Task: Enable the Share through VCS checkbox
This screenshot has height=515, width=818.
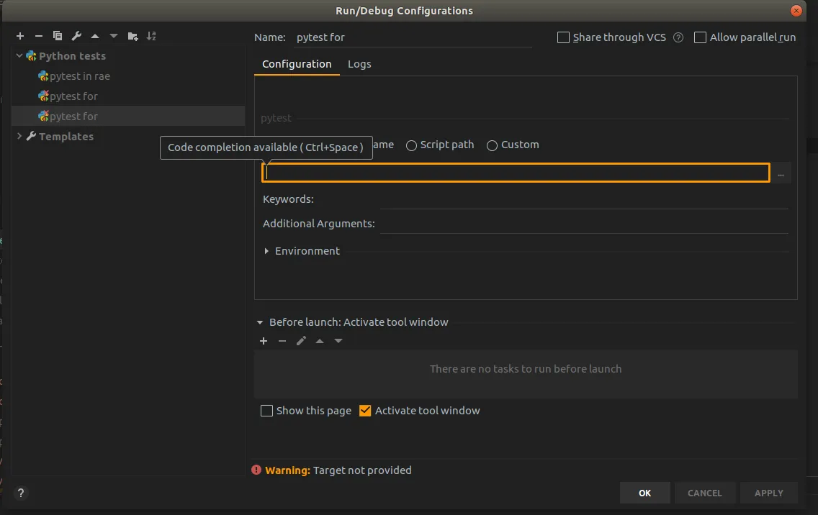Action: pos(564,37)
